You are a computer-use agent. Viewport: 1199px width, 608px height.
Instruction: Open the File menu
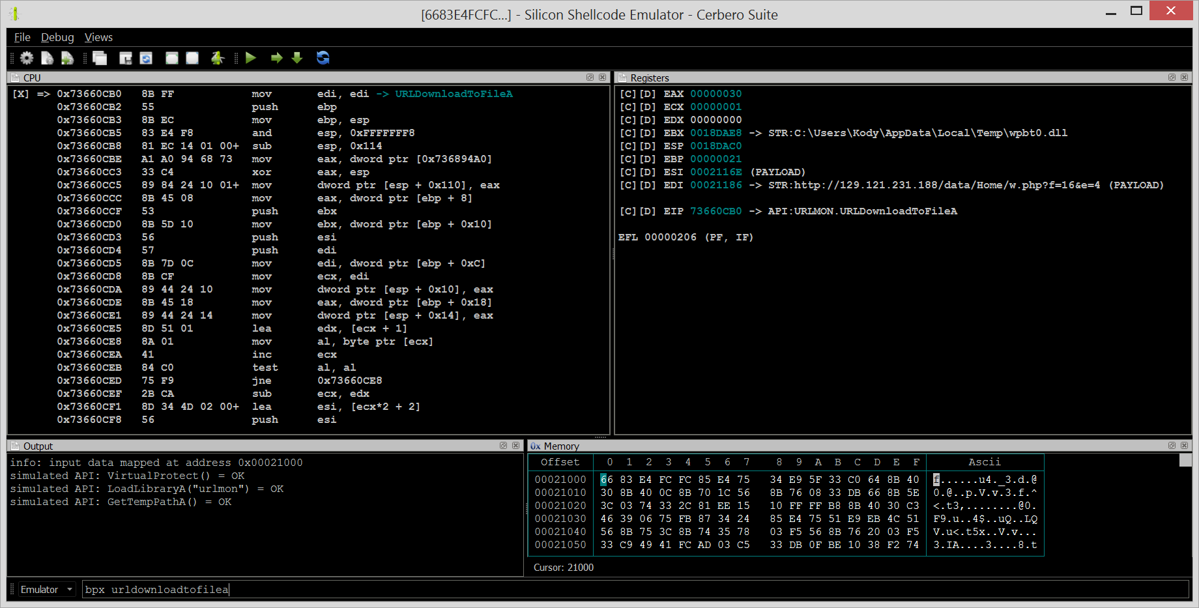22,37
